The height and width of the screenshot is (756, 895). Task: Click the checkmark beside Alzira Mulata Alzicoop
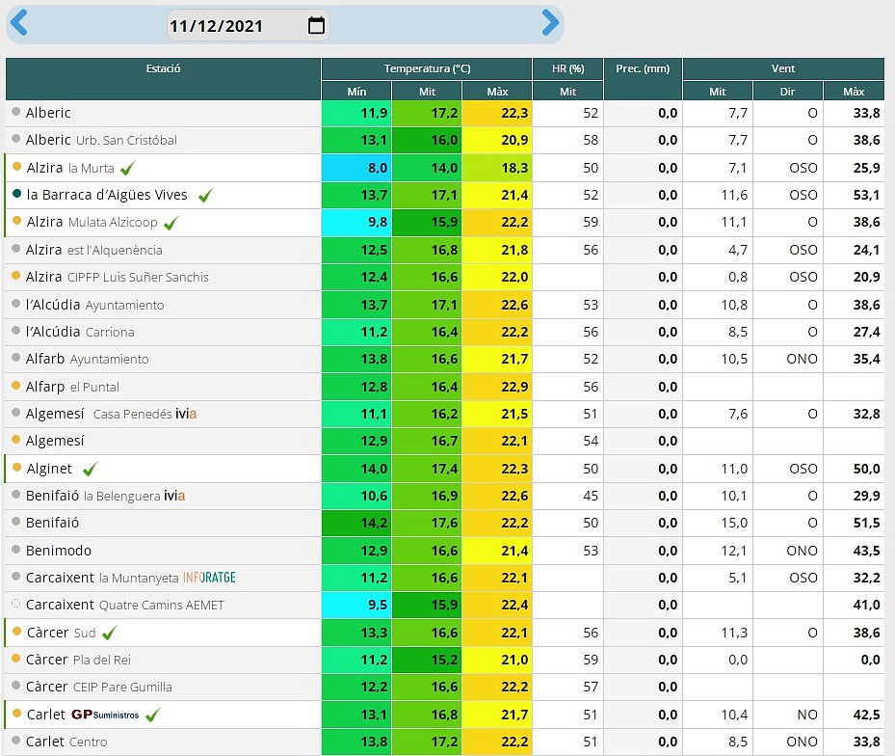[x=171, y=223]
